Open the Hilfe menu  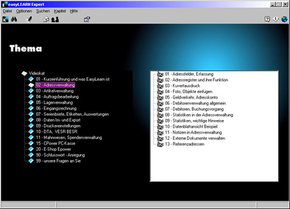(x=74, y=11)
